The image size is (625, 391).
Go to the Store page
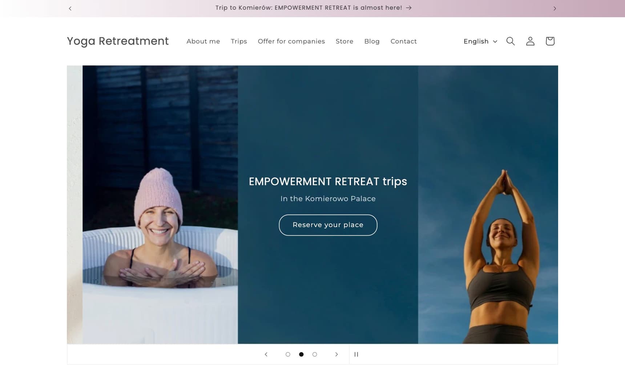344,41
